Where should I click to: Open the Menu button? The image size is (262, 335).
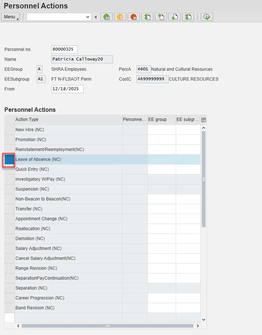point(10,17)
